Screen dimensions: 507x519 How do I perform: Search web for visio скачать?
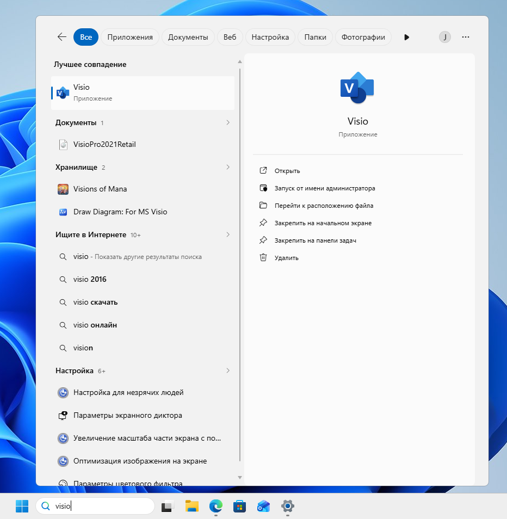143,302
